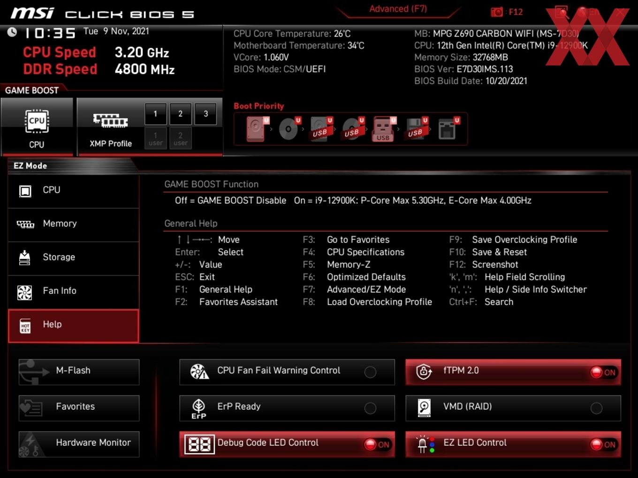The height and width of the screenshot is (478, 638).
Task: Switch to Advanced (F7) mode
Action: [x=398, y=9]
